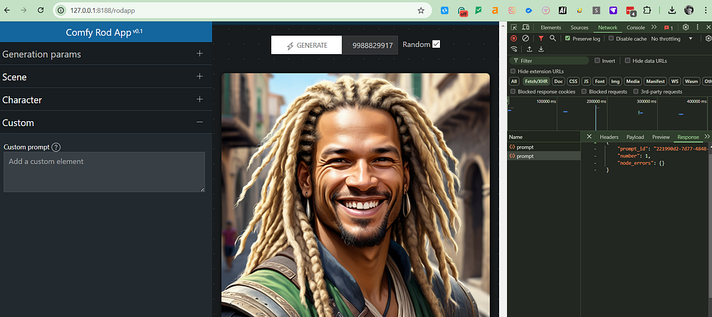Open the No throttling dropdown
This screenshot has width=712, height=317.
click(672, 38)
